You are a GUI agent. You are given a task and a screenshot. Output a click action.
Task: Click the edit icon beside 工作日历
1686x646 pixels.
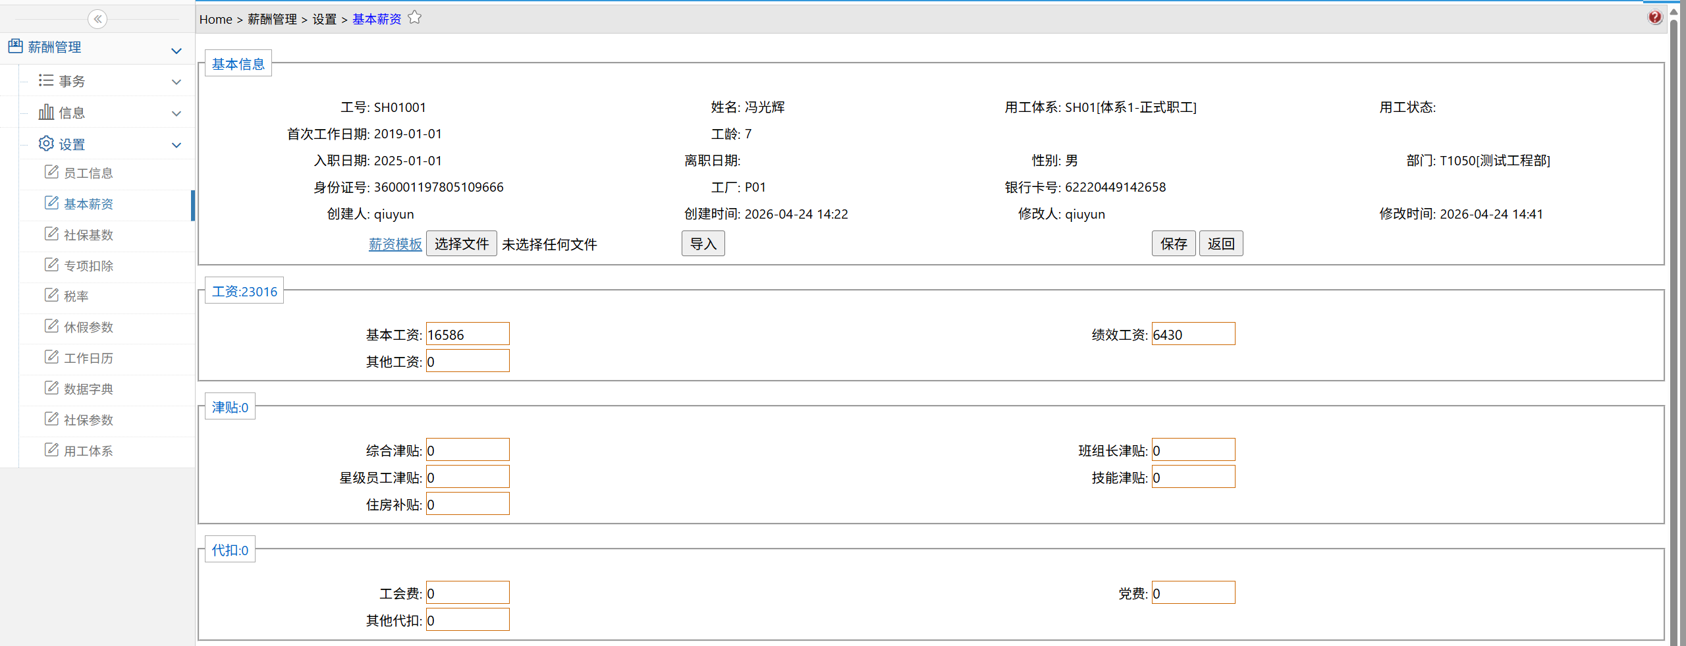pos(51,357)
